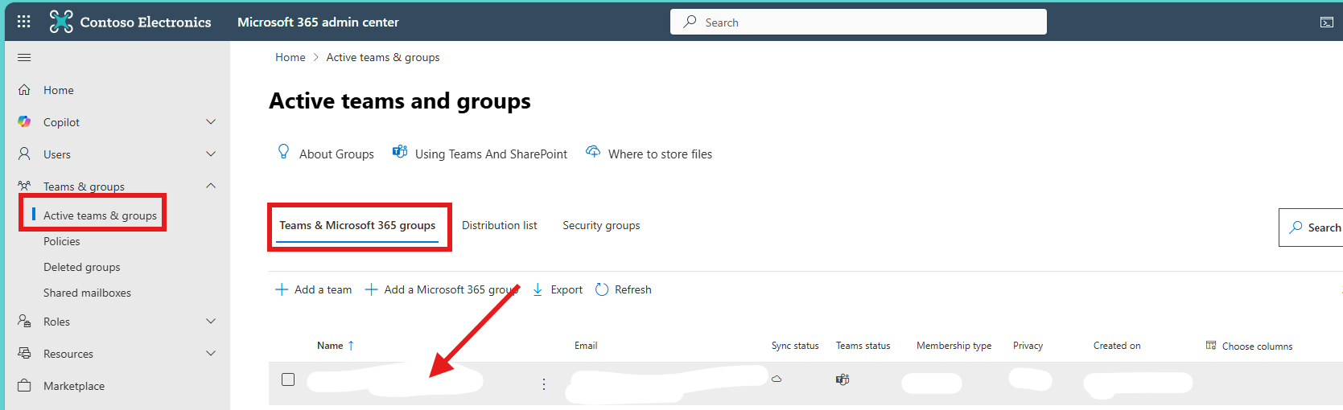This screenshot has height=410, width=1343.
Task: Click the plus icon for Add a Microsoft 365 group
Action: click(x=371, y=289)
